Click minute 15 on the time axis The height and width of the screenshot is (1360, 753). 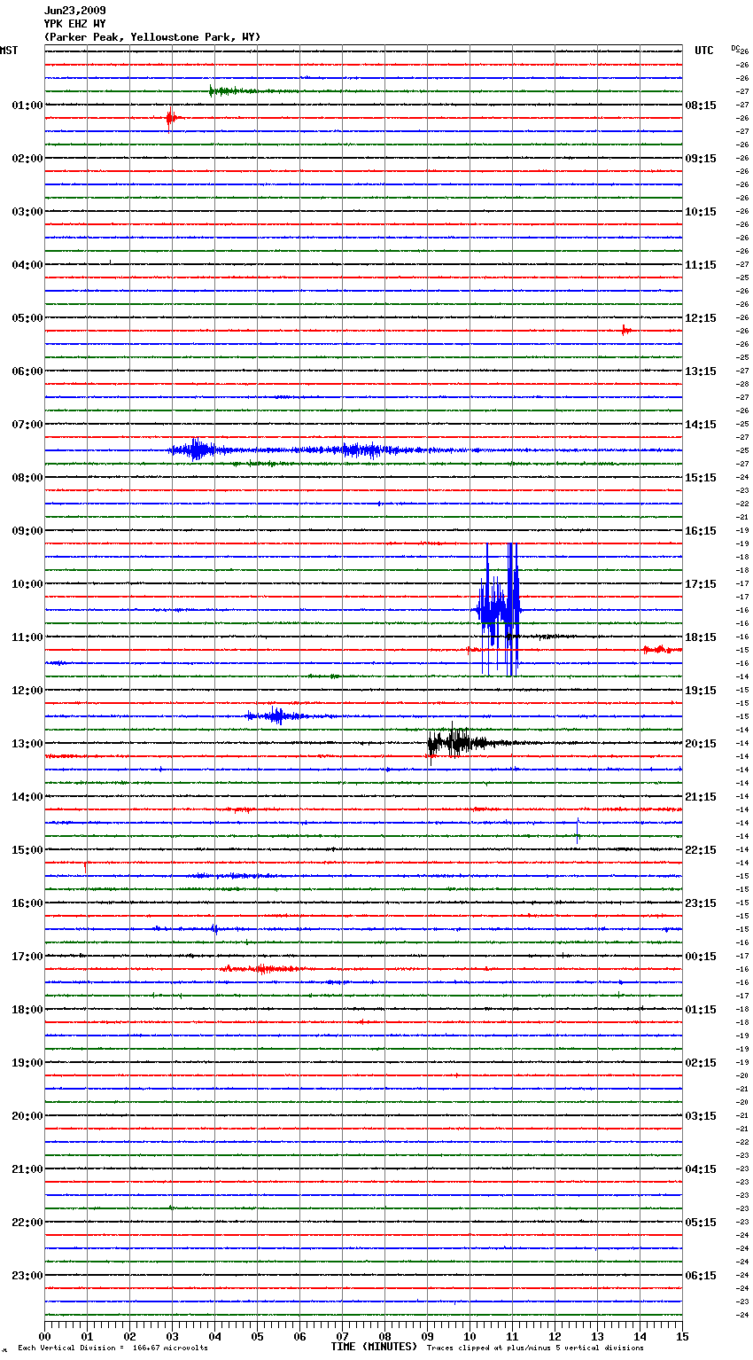(682, 1336)
